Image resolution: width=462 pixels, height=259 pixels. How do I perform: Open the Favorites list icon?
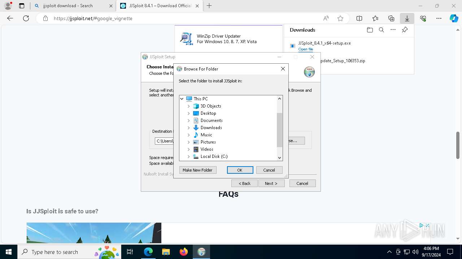[375, 18]
